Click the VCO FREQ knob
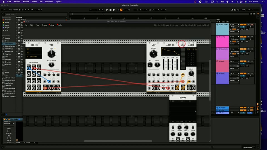 click(51, 54)
